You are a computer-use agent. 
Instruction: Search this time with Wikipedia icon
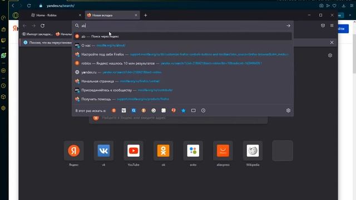tap(123, 111)
